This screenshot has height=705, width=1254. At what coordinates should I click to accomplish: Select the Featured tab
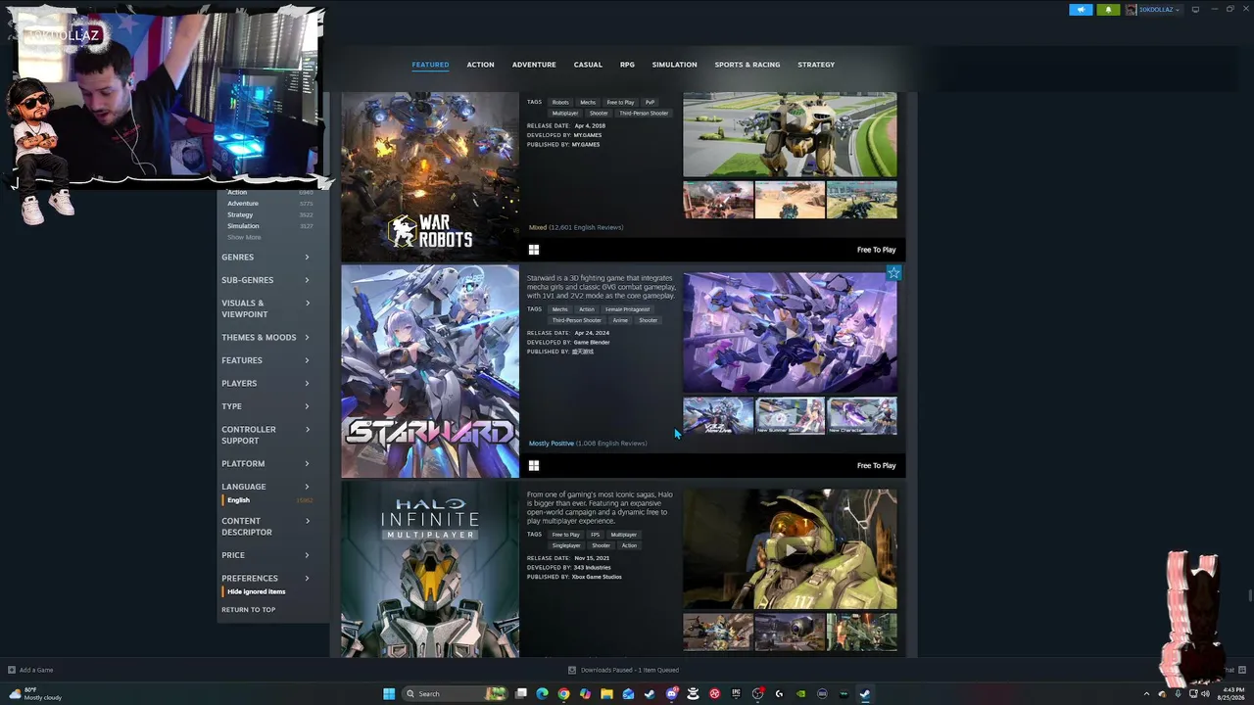(430, 65)
